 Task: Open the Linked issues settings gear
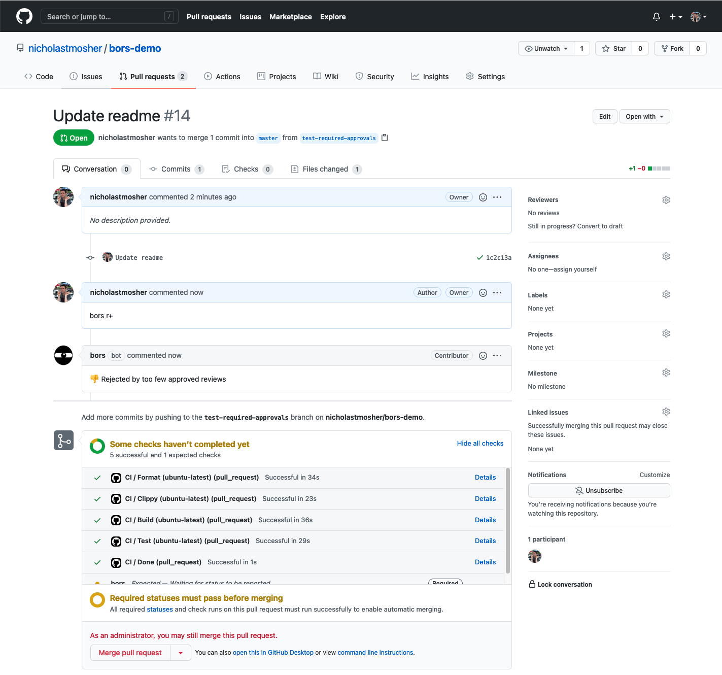point(666,411)
